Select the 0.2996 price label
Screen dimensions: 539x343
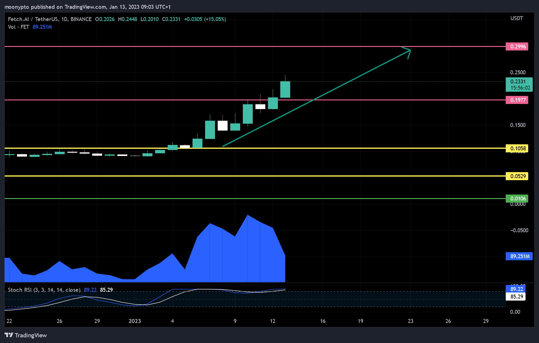pyautogui.click(x=517, y=47)
